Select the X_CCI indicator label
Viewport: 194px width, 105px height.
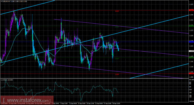click(x=4, y=80)
